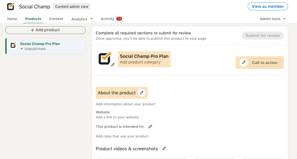297x159 pixels.
Task: Edit the 'This product is intended for' roles
Action: (x=150, y=127)
